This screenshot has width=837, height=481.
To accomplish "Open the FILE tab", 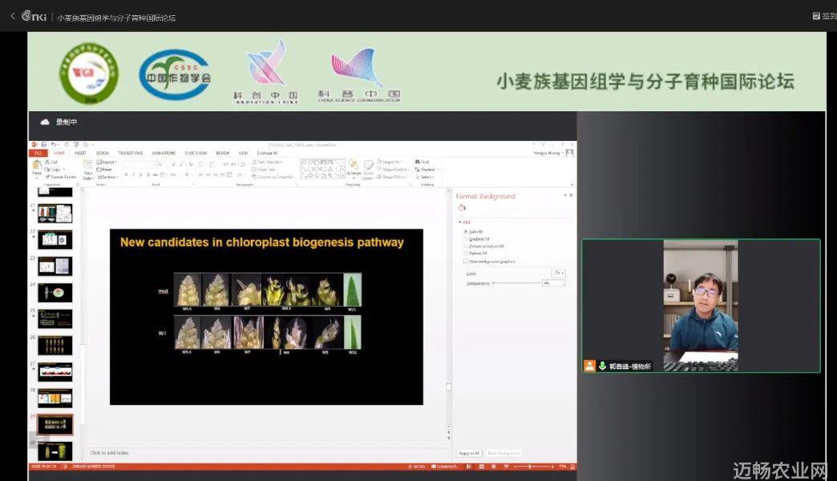I will 38,153.
